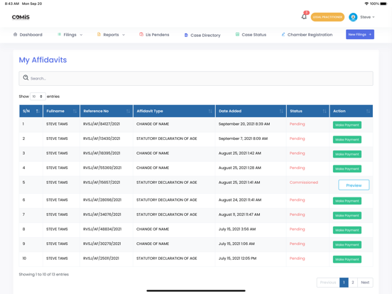The width and height of the screenshot is (392, 294).
Task: Click Showing 1 to 10 of 13 entries
Action: click(x=44, y=274)
